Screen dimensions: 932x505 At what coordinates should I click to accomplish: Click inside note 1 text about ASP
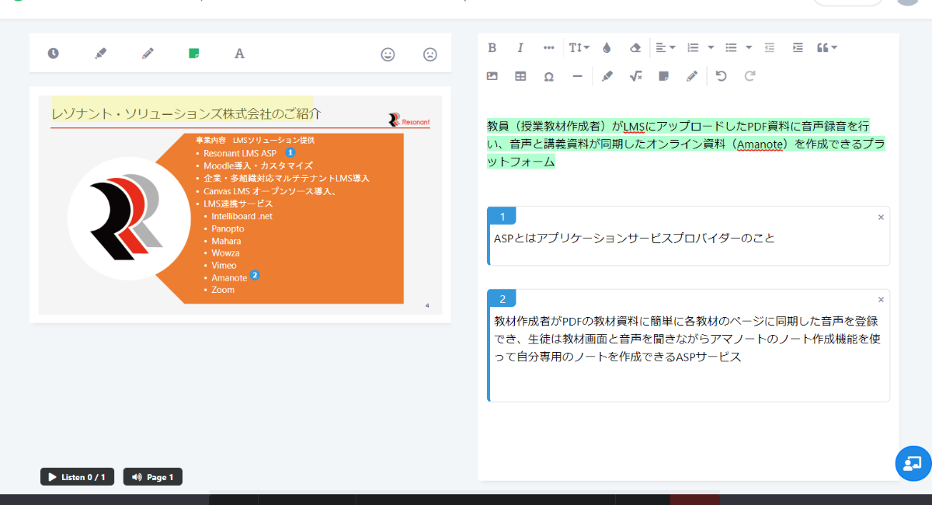tap(634, 239)
